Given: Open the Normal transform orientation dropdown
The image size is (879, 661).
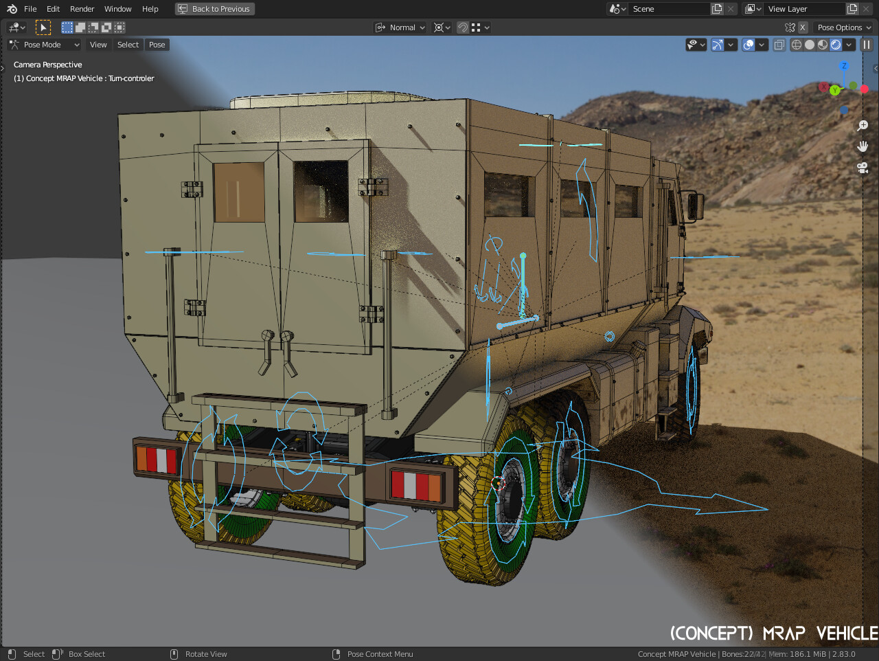Looking at the screenshot, I should coord(400,27).
